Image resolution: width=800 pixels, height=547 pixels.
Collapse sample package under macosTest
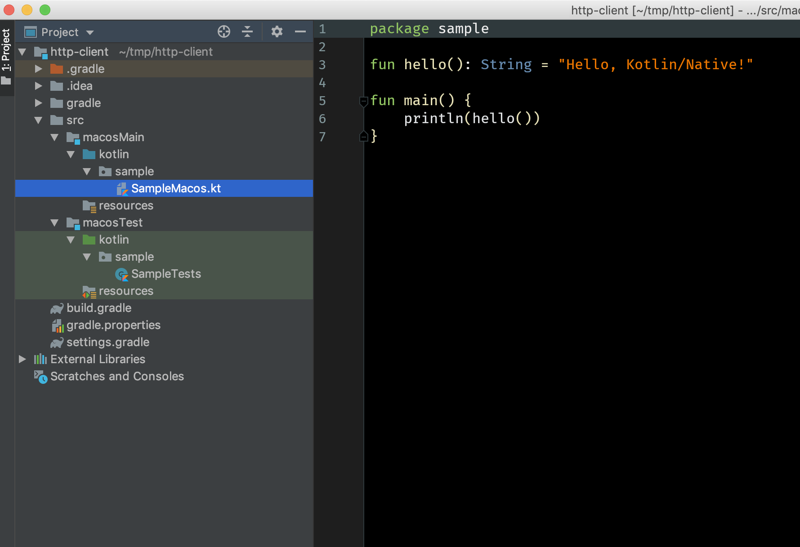pyautogui.click(x=87, y=257)
